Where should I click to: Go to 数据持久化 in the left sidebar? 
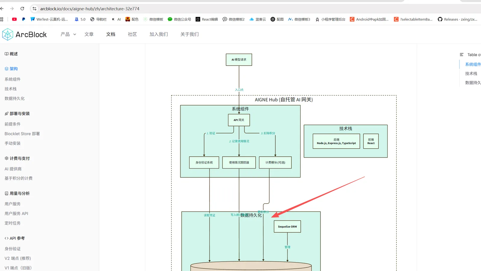(x=15, y=98)
